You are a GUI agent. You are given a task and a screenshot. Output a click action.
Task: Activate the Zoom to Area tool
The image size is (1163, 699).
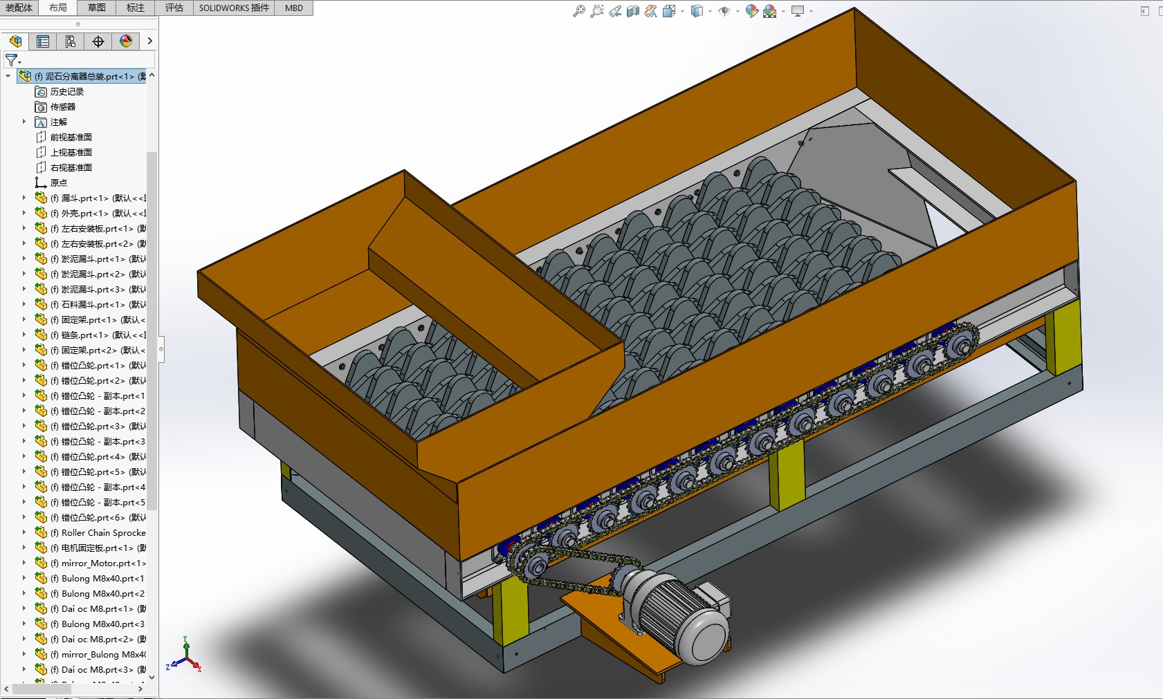click(x=597, y=11)
